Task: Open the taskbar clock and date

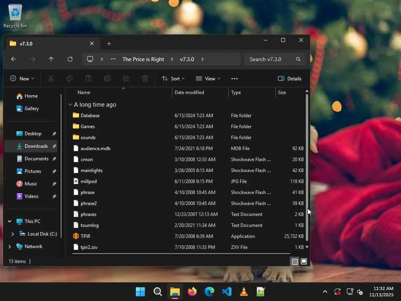Action: click(381, 292)
